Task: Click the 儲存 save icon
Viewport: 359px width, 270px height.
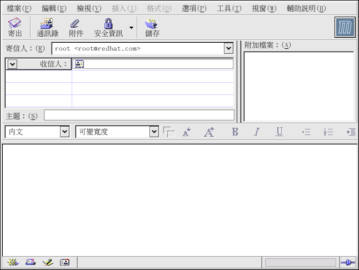Action: (x=152, y=27)
